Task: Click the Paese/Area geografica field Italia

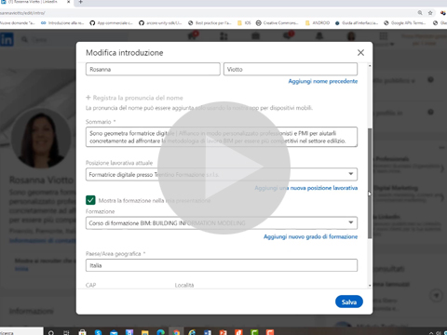Action: pyautogui.click(x=222, y=265)
